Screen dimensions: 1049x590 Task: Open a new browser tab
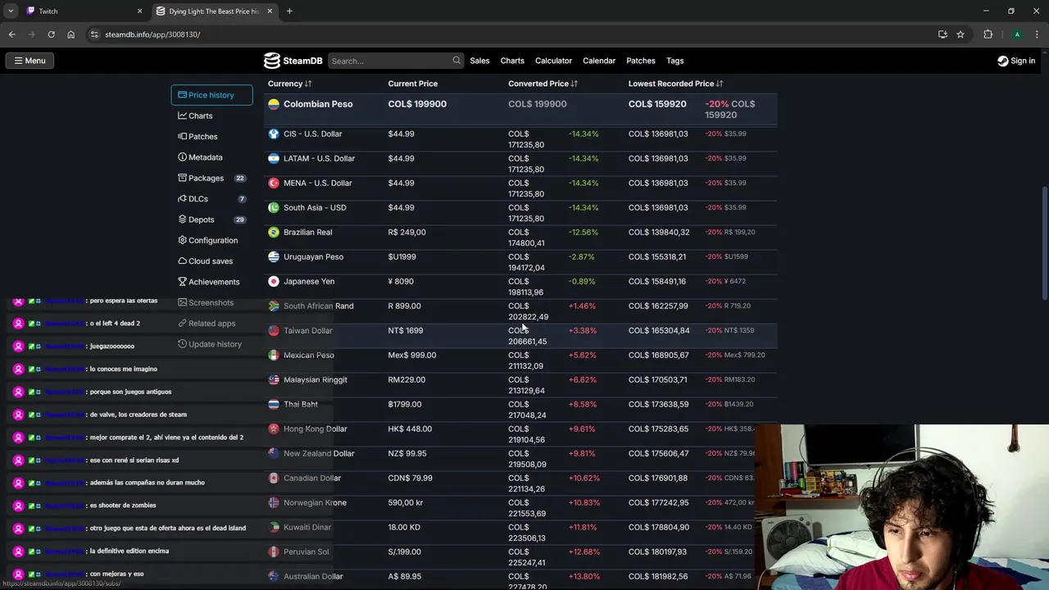(289, 11)
